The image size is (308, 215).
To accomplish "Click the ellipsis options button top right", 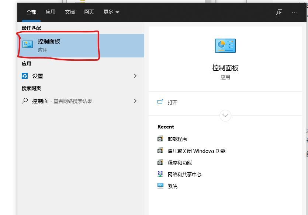I will [x=295, y=12].
